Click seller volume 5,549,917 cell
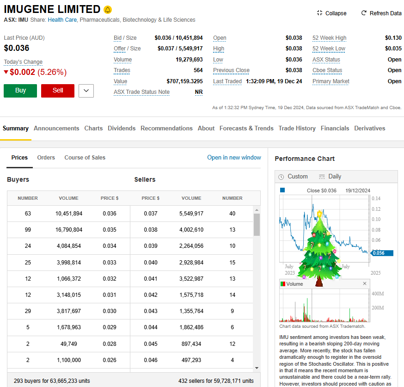 191,213
